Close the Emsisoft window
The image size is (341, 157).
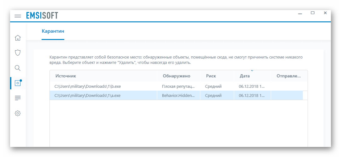325,13
